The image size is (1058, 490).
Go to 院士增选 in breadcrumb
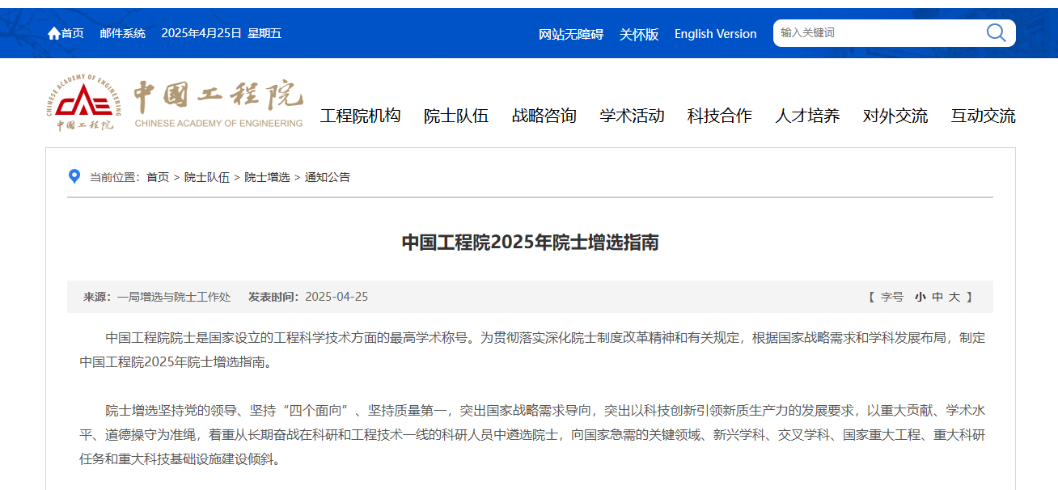[267, 177]
